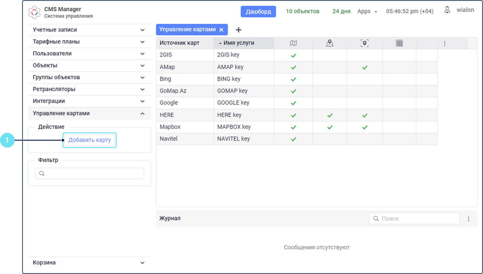Image resolution: width=483 pixels, height=274 pixels.
Task: Click the AMap geocoding checkmark
Action: (365, 67)
